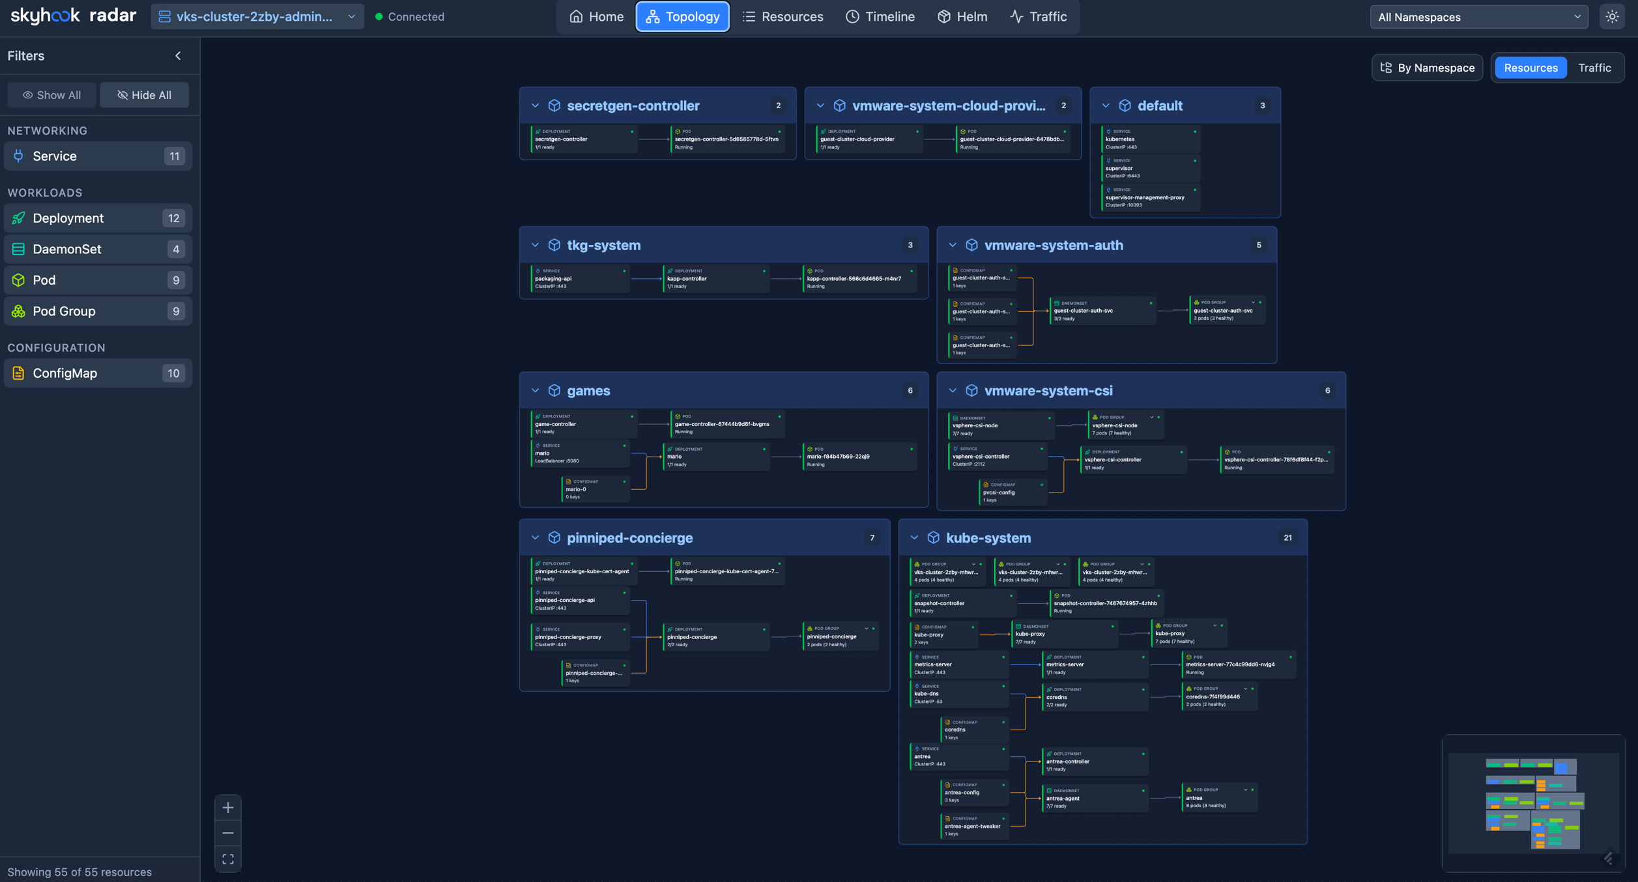
Task: Open the Resources tab in navigation
Action: [783, 17]
